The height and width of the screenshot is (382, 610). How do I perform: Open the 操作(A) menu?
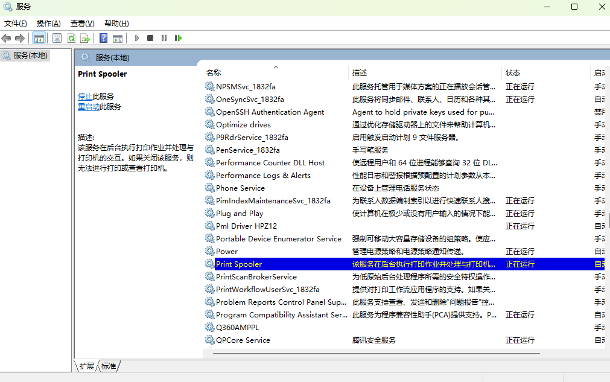tap(49, 24)
